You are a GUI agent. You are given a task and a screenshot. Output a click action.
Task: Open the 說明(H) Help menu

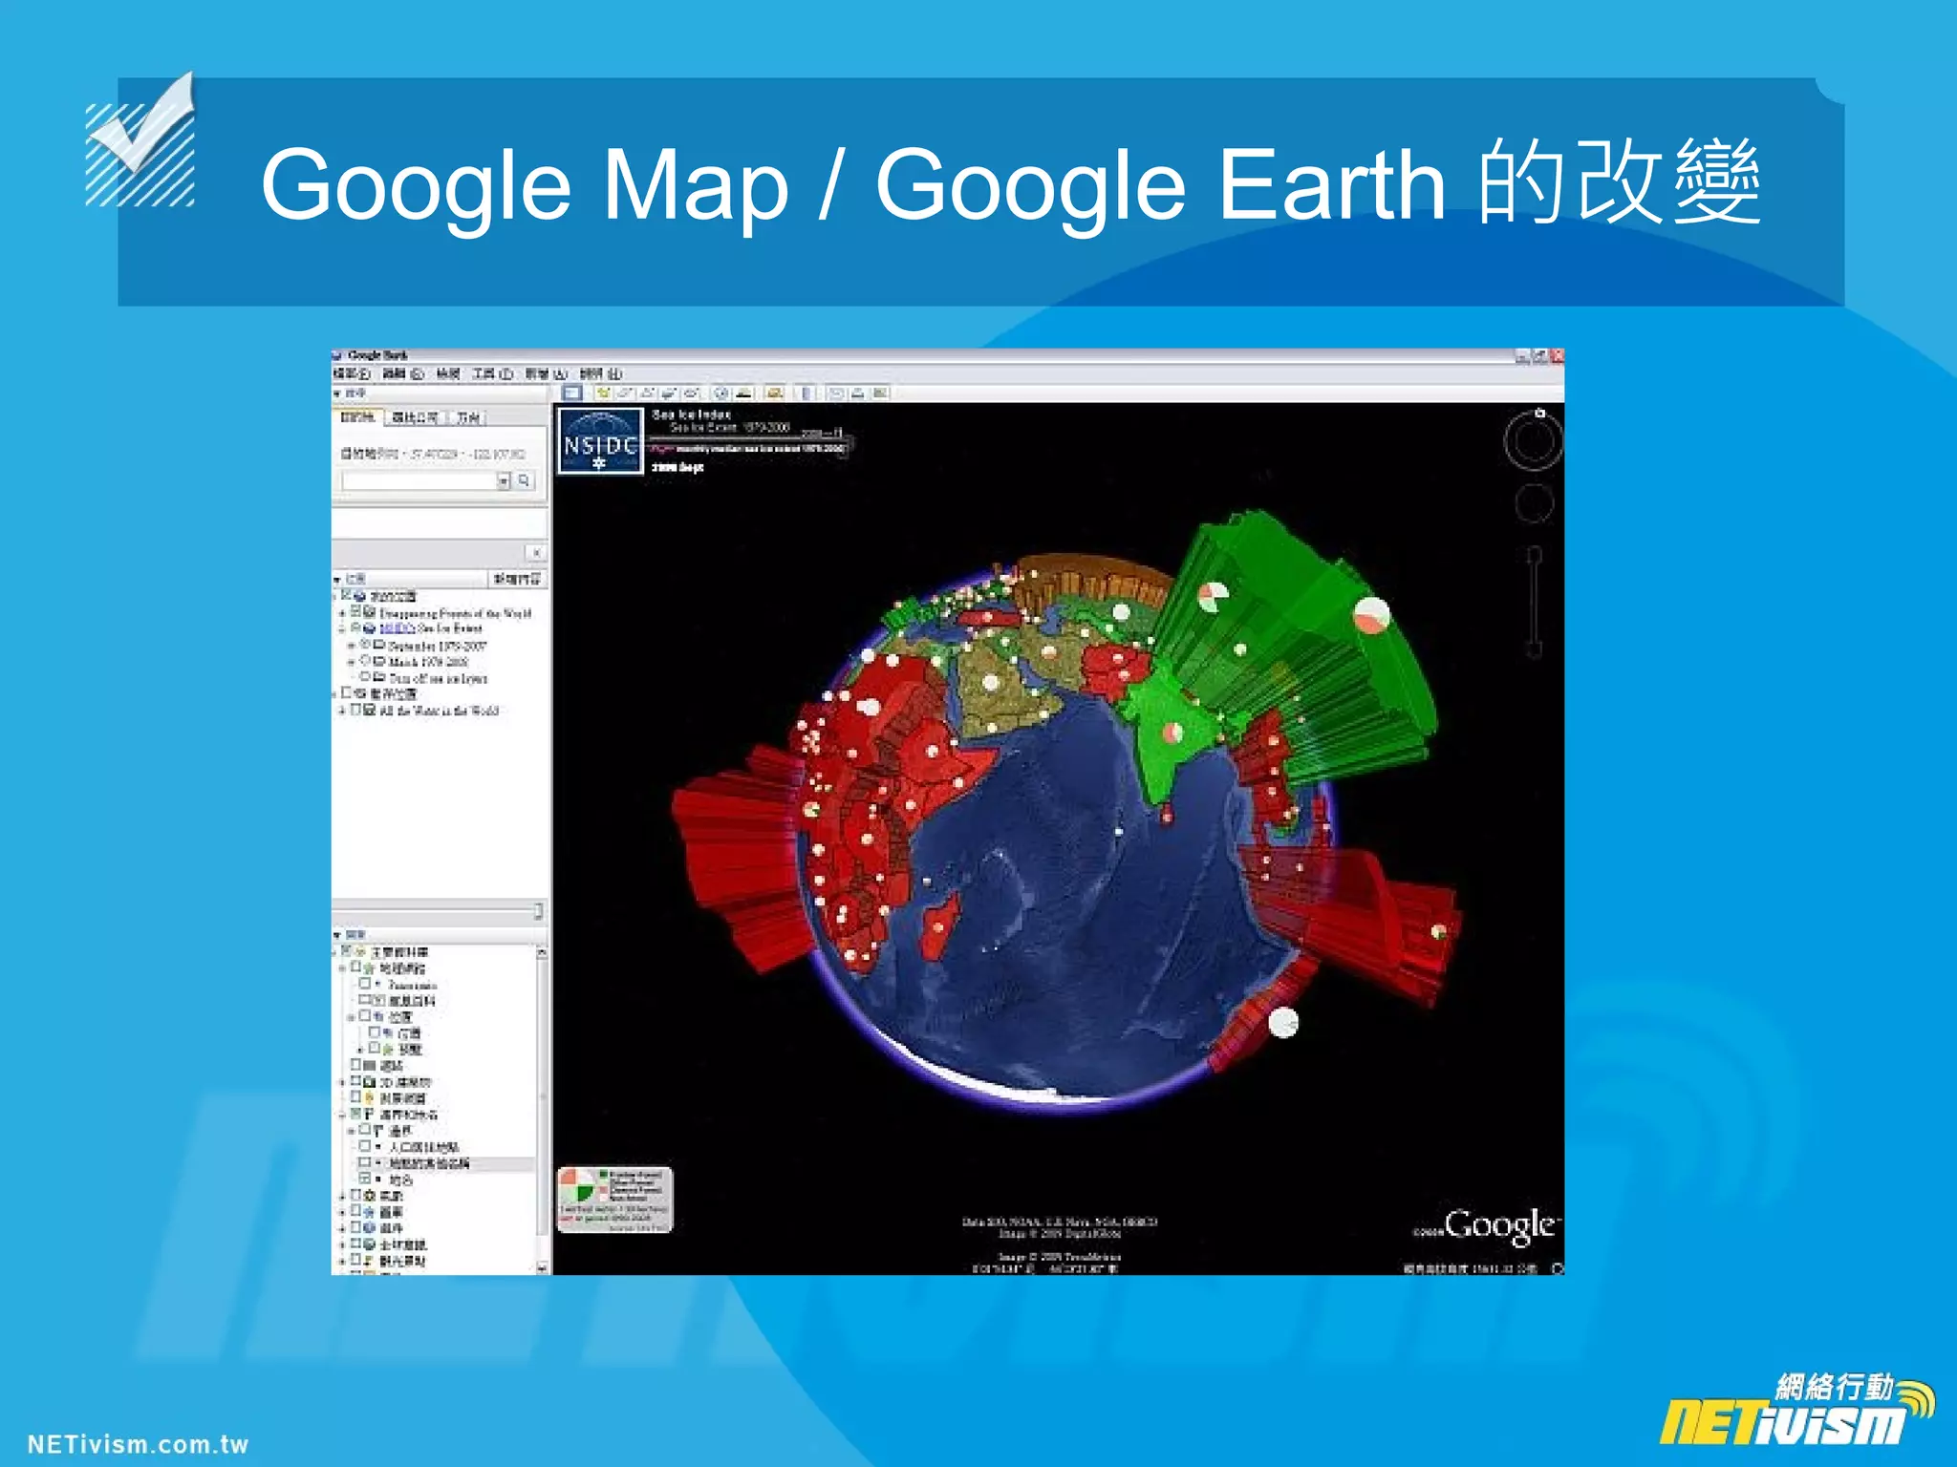click(x=601, y=373)
